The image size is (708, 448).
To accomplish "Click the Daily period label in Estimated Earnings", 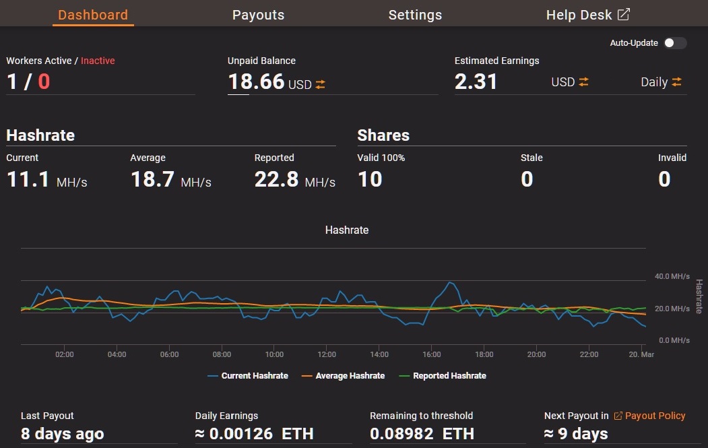I will point(654,82).
